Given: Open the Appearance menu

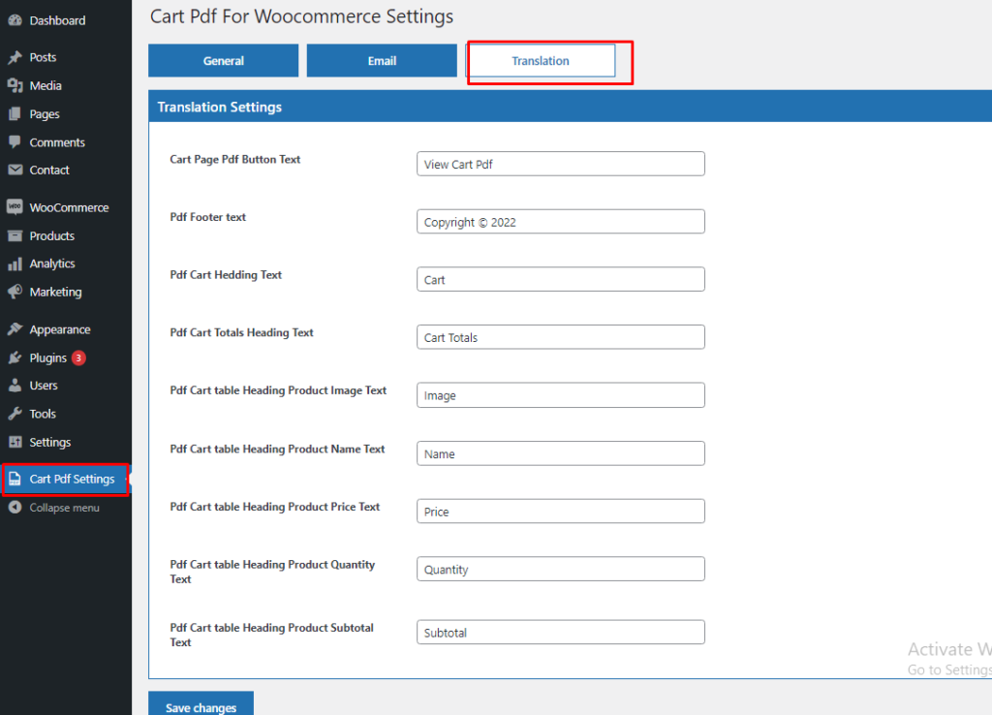Looking at the screenshot, I should (66, 329).
